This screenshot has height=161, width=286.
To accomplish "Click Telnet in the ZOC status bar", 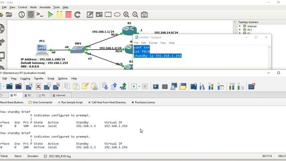I will (4, 156).
